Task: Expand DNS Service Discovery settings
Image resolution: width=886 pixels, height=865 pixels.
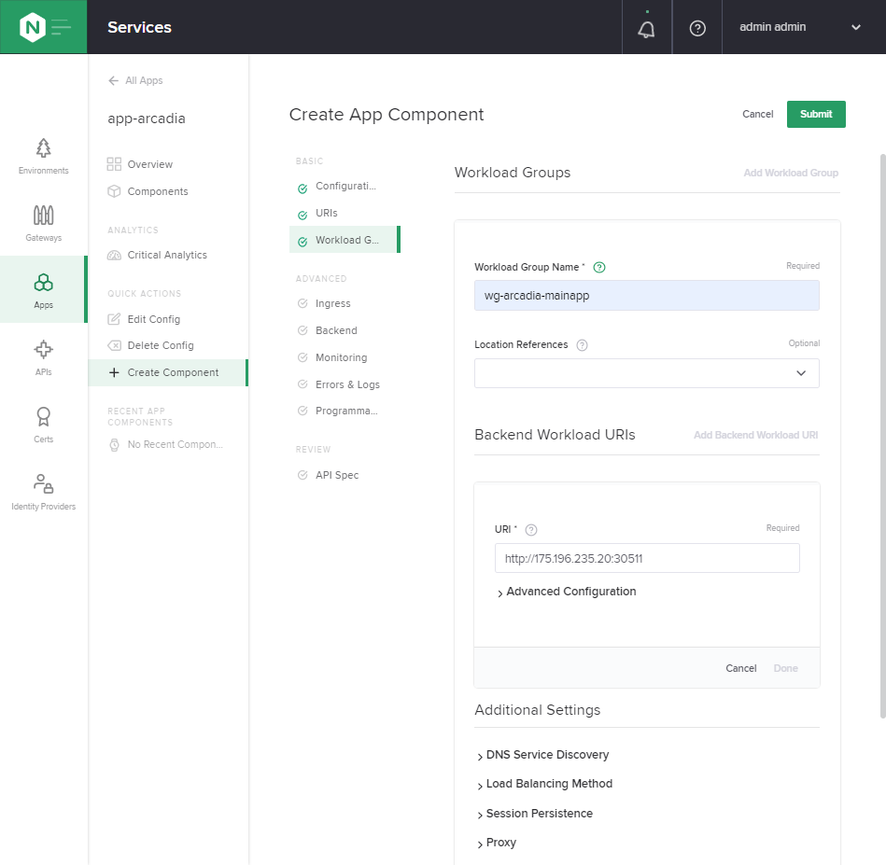Action: coord(543,755)
